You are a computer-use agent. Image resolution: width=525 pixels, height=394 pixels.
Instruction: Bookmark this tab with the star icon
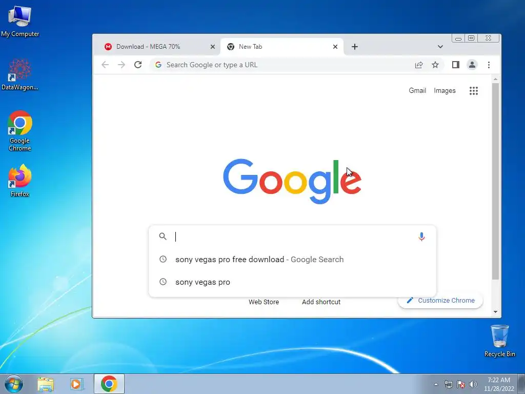coord(435,65)
